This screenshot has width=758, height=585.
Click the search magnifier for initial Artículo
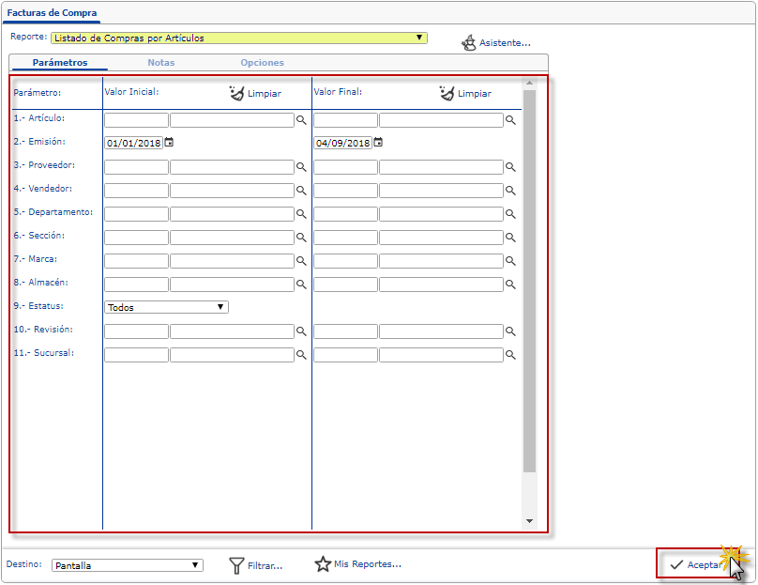(x=302, y=121)
